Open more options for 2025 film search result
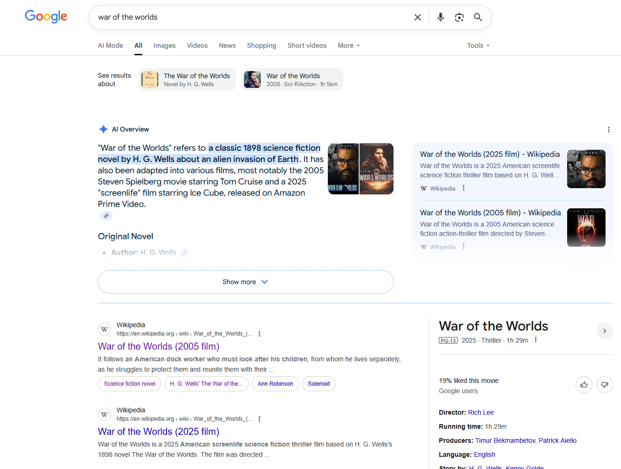This screenshot has width=621, height=469. [259, 419]
